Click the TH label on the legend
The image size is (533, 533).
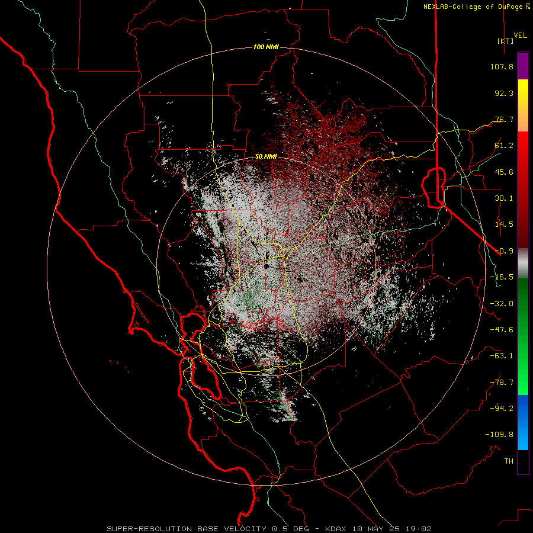[x=509, y=461]
